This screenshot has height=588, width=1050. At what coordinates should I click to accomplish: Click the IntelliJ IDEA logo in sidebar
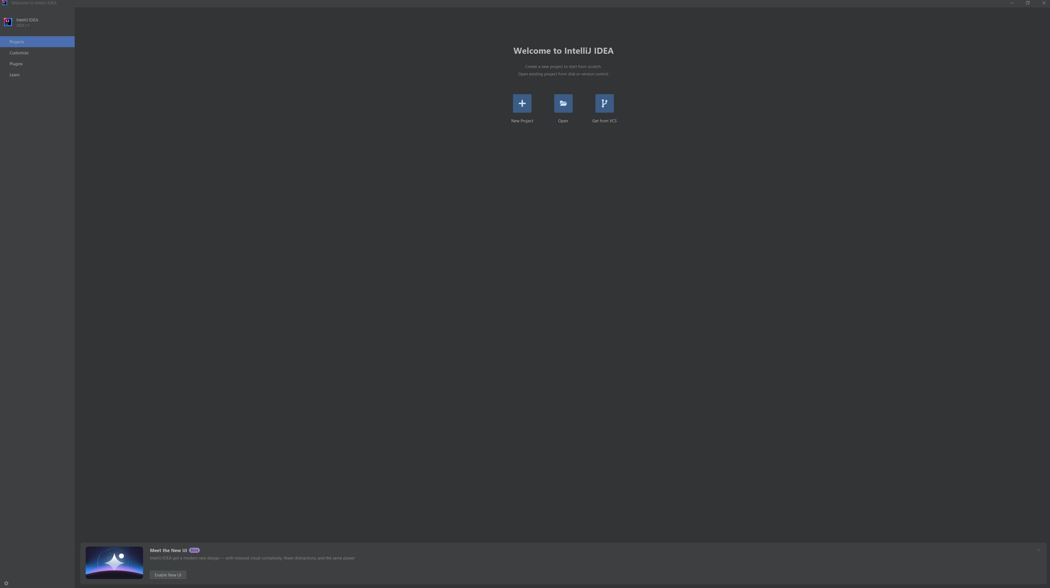[x=8, y=22]
